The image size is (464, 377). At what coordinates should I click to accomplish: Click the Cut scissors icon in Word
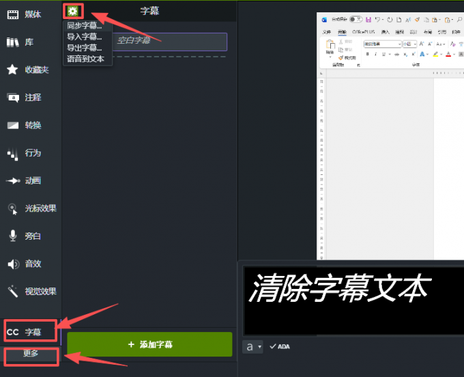click(x=341, y=42)
